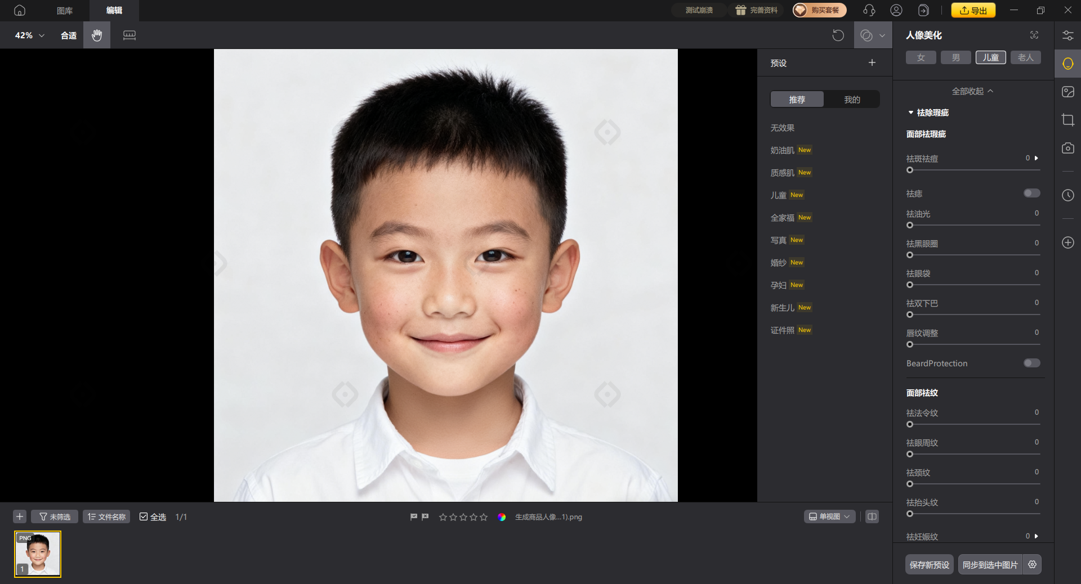Collapse the 祛除瑕疵 section
This screenshot has height=584, width=1081.
coord(911,113)
